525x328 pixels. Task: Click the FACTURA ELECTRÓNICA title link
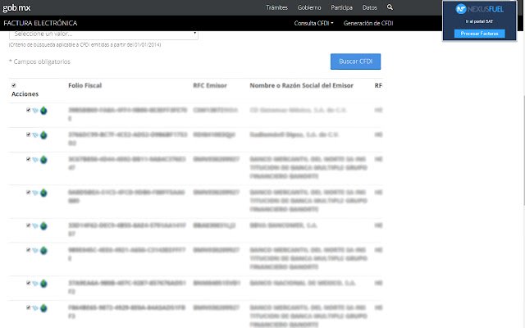(x=40, y=23)
